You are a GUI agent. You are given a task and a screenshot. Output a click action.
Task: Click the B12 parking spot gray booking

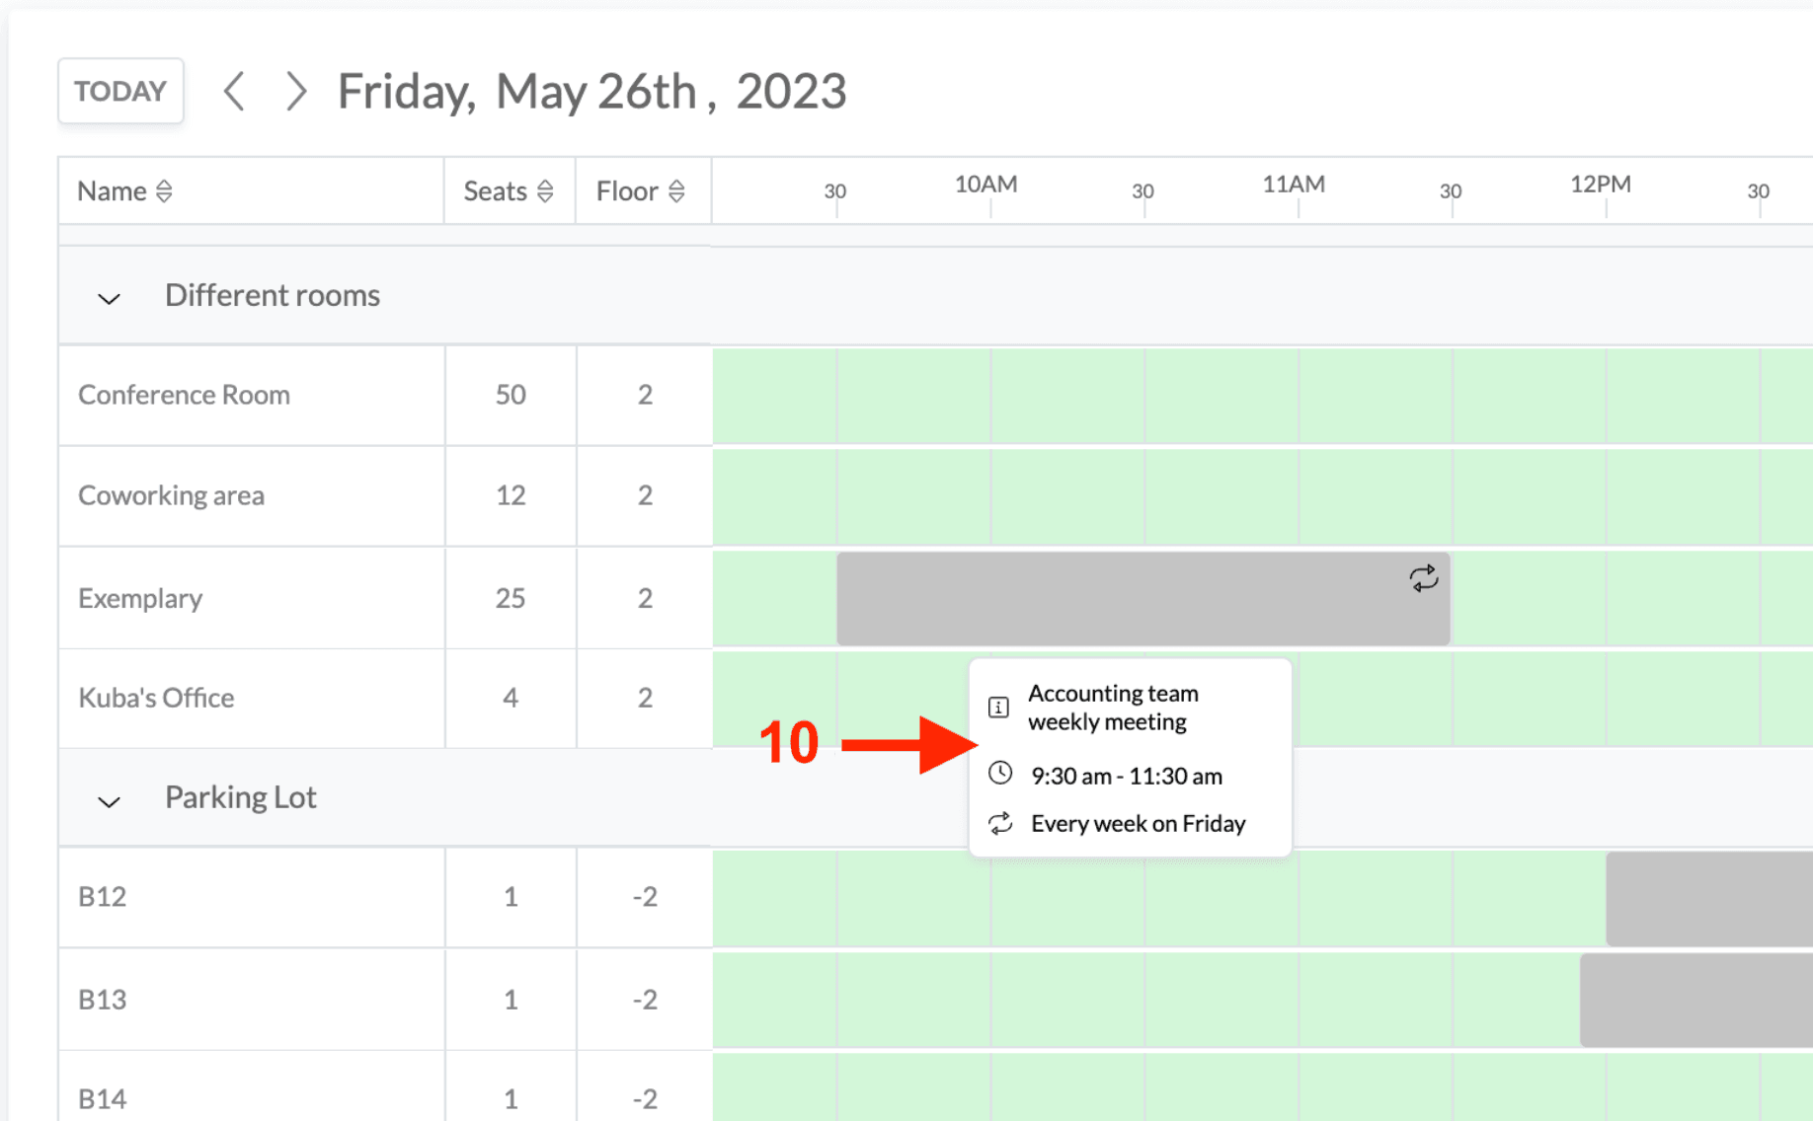[1708, 899]
